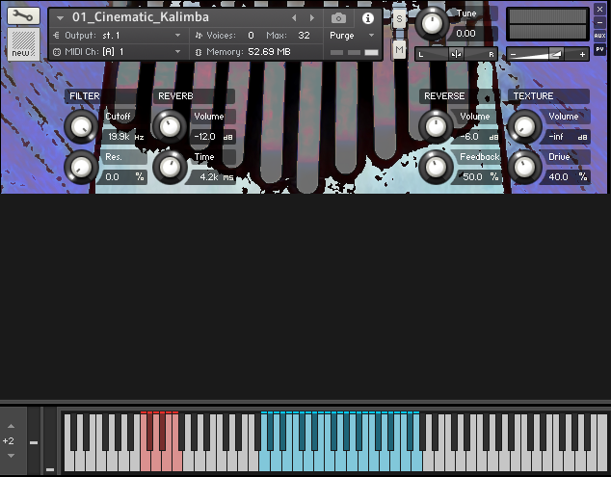Click the Voices count 0

pyautogui.click(x=251, y=36)
